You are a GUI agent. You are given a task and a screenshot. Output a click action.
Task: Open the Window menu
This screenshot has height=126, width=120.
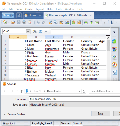click(x=69, y=9)
